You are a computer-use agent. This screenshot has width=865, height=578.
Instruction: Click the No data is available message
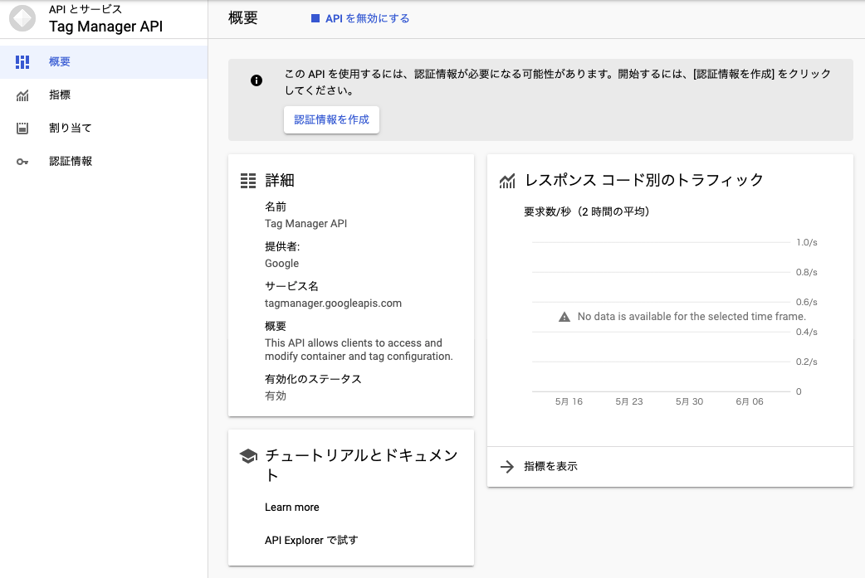[x=692, y=316]
